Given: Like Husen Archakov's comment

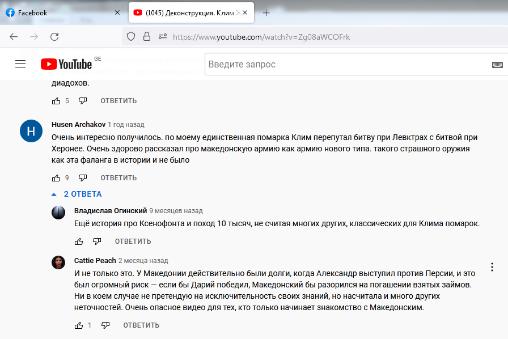Looking at the screenshot, I should coord(56,178).
